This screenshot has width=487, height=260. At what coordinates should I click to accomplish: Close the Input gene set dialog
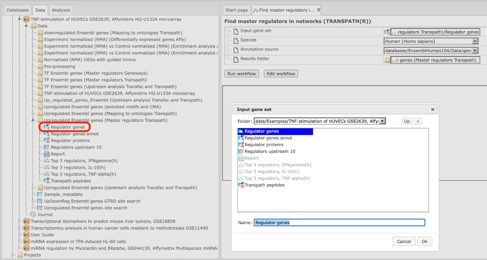pyautogui.click(x=433, y=109)
